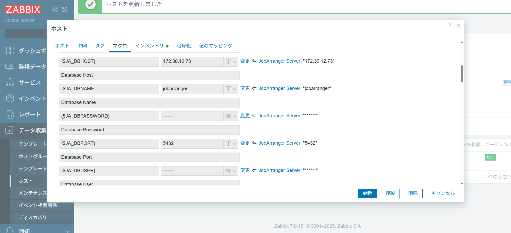Open the Zabbix SIA footer link
511x233 pixels.
coord(349,226)
